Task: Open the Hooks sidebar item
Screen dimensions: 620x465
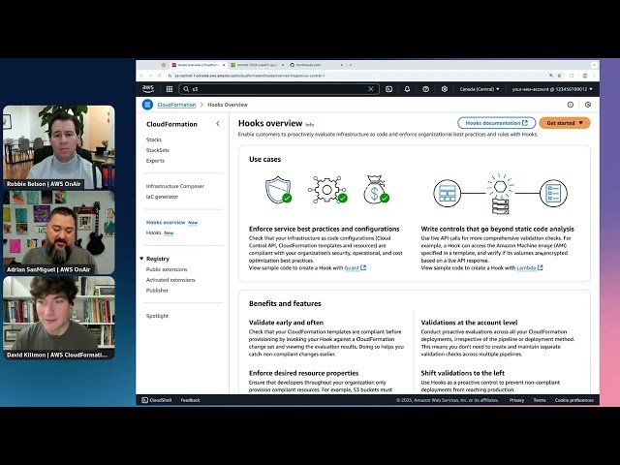Action: tap(153, 232)
